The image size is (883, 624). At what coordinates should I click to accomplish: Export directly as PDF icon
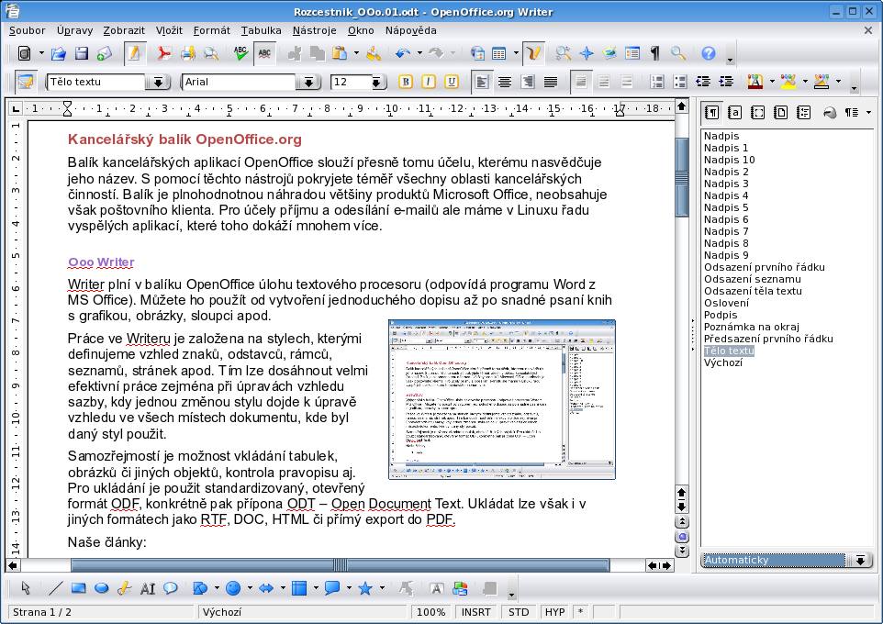click(164, 53)
